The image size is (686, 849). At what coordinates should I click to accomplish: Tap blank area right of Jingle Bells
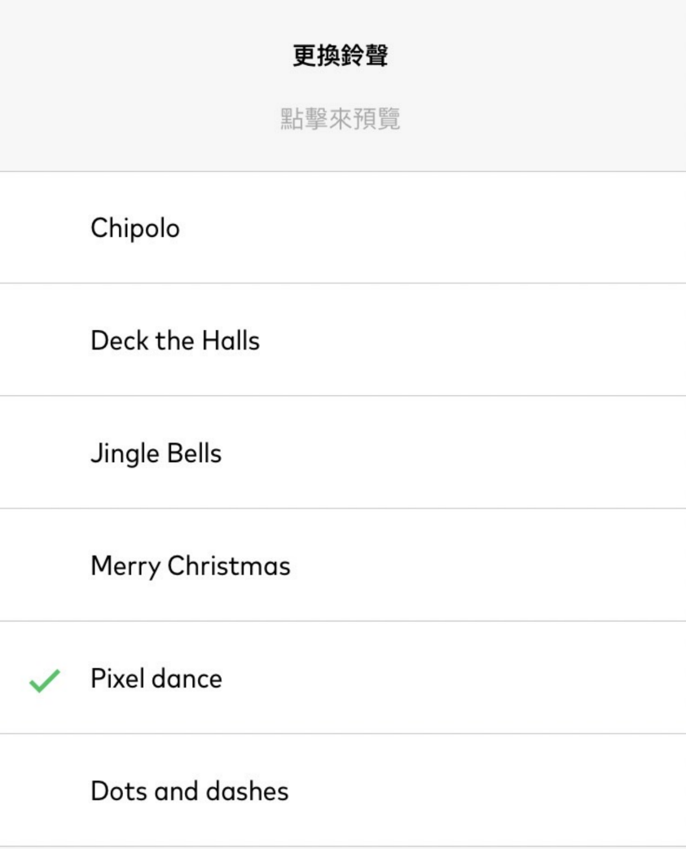coord(489,453)
